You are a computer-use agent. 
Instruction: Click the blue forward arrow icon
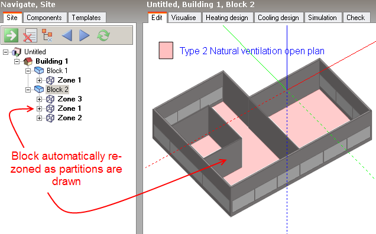(84, 35)
